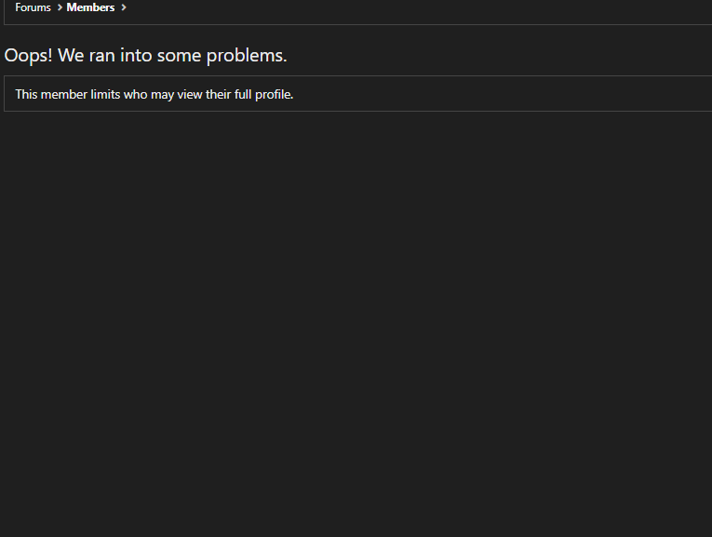Screen dimensions: 712x537
Task: Click the word 'We' in the heading
Action: (x=71, y=56)
